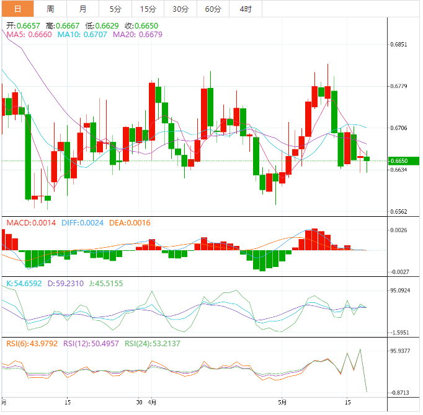Screen dimensions: 423x415
Task: Switch to the 5分 chart interval
Action: point(115,9)
